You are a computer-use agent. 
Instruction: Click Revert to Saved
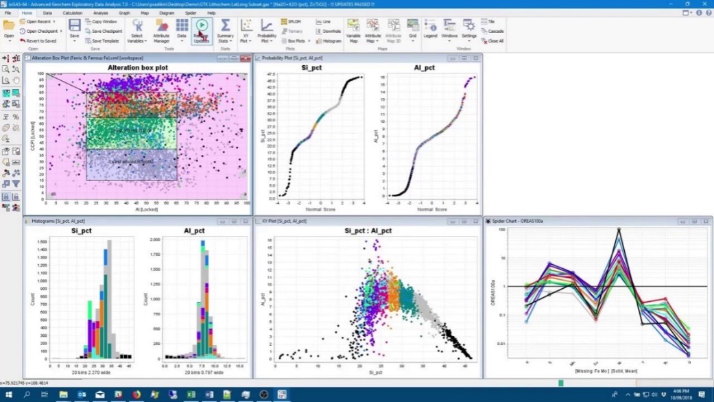[x=38, y=41]
